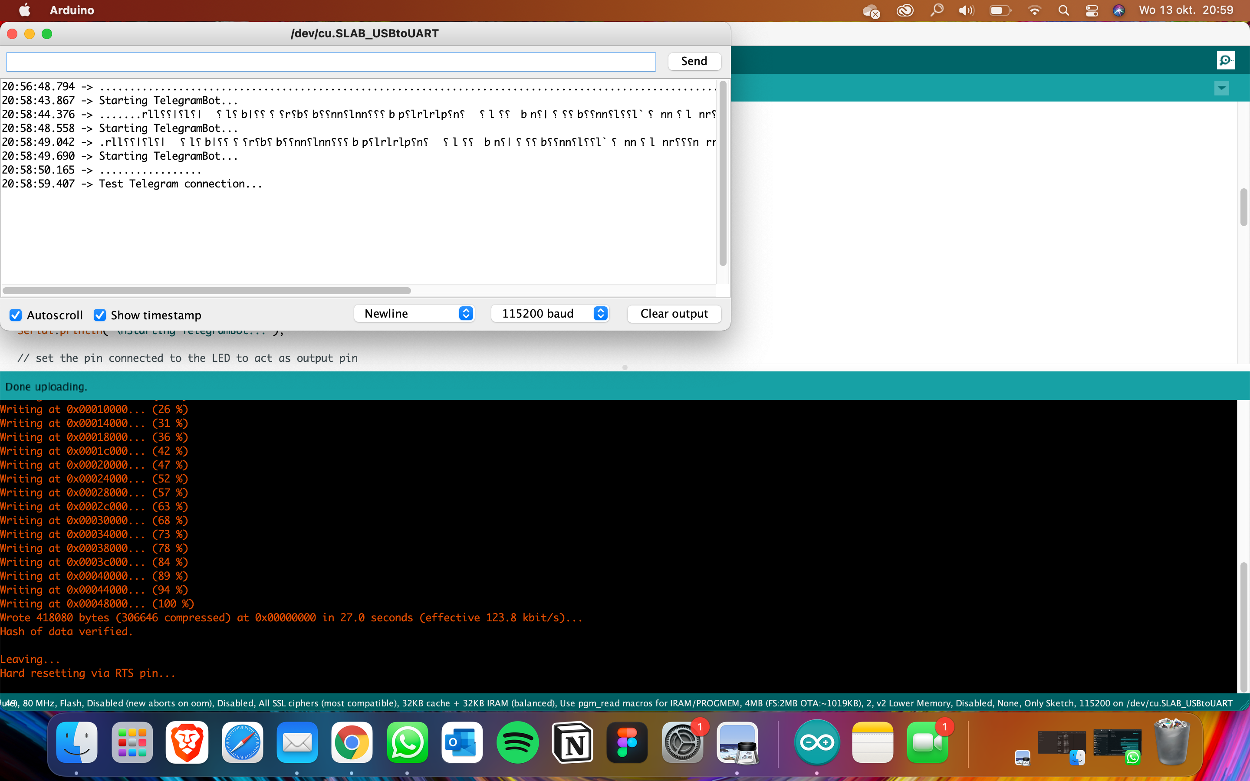Image resolution: width=1250 pixels, height=781 pixels.
Task: Open the Apple menu
Action: [24, 10]
